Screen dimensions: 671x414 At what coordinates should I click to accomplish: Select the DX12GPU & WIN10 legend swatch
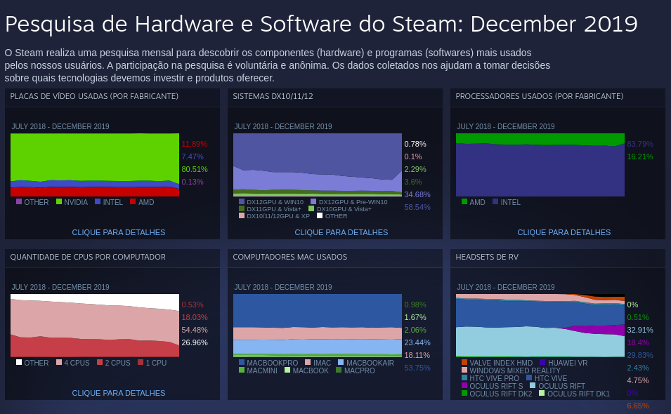tap(242, 201)
